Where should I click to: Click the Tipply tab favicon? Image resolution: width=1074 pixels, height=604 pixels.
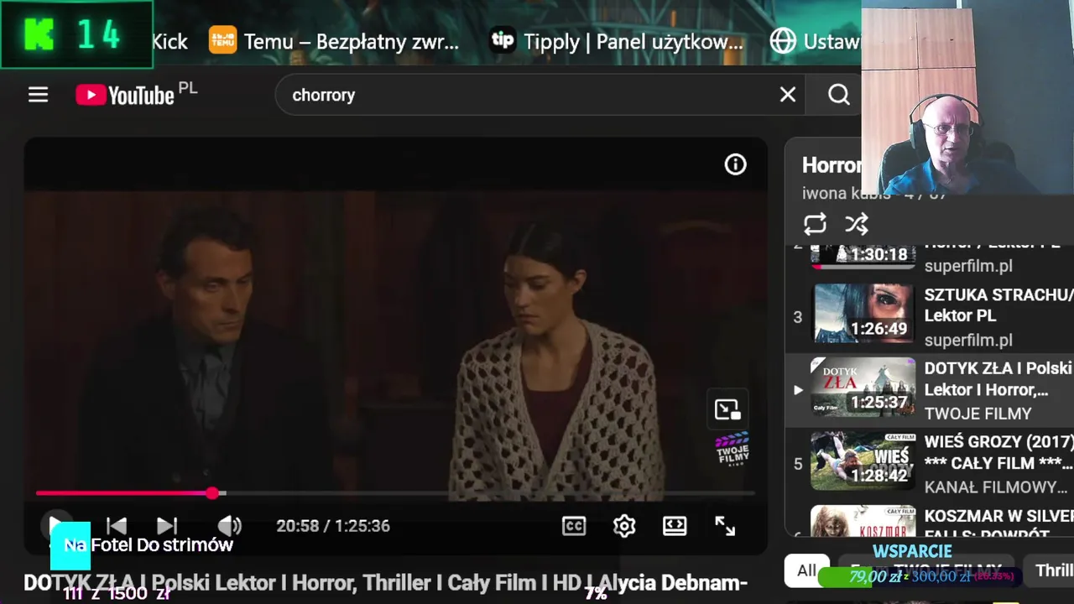(502, 40)
